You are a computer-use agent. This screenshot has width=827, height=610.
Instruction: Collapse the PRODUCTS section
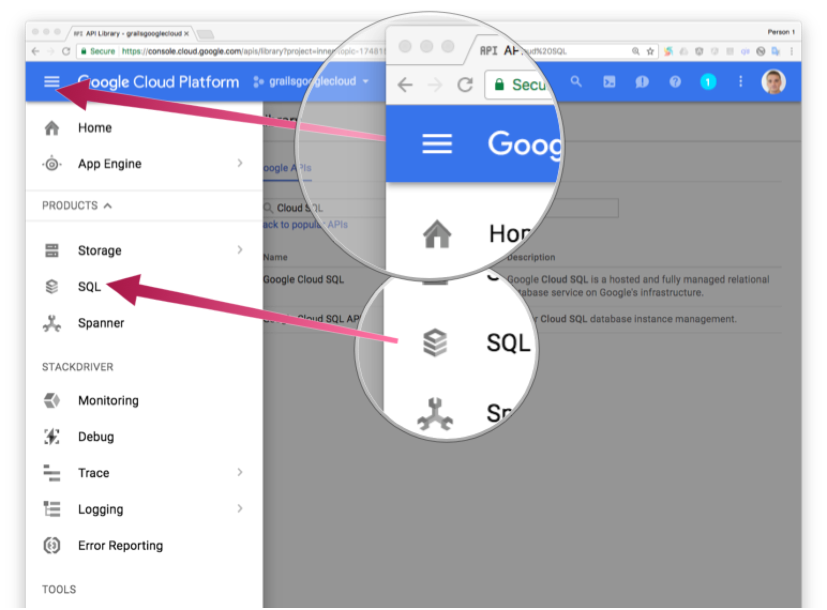tap(77, 205)
